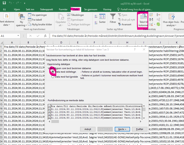Click the Neste > button

tap(122, 129)
